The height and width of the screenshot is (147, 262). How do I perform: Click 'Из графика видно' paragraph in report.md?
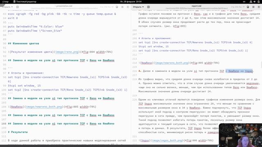[199, 85]
